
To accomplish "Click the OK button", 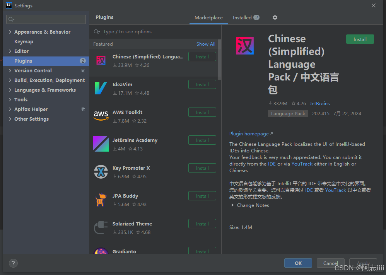I will [298, 263].
